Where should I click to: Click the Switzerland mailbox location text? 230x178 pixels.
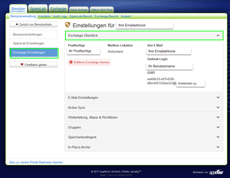115,51
